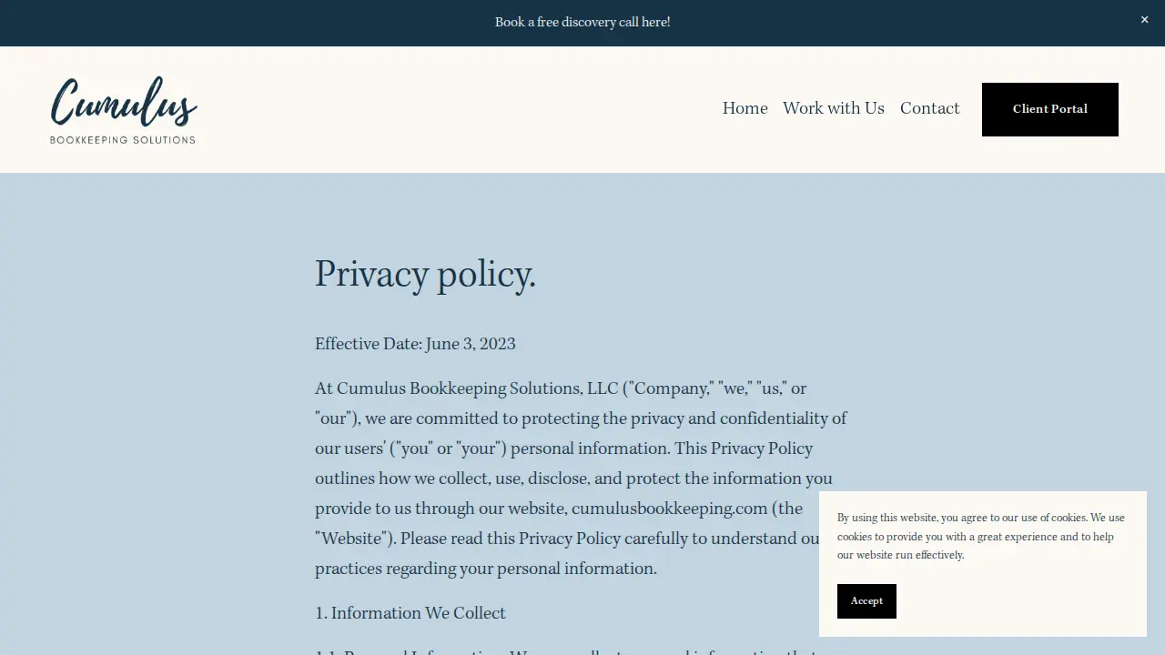The image size is (1165, 655).
Task: Click the 'Bookkeeping Solutions' tagline under the logo
Action: pyautogui.click(x=123, y=140)
